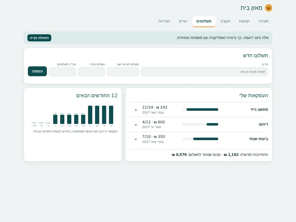This screenshot has width=296, height=222.
Task: Click the orange shekel logo icon
Action: [269, 8]
